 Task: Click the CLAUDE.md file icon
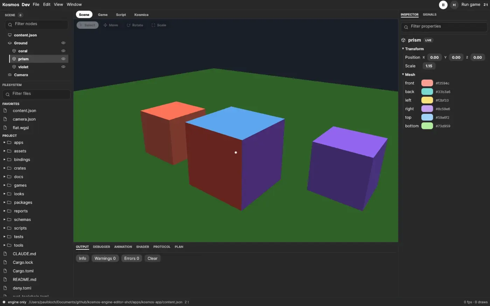(x=5, y=254)
